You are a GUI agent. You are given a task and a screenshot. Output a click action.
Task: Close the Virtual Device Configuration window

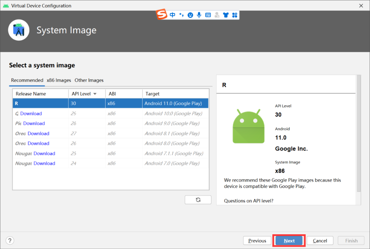pyautogui.click(x=361, y=6)
